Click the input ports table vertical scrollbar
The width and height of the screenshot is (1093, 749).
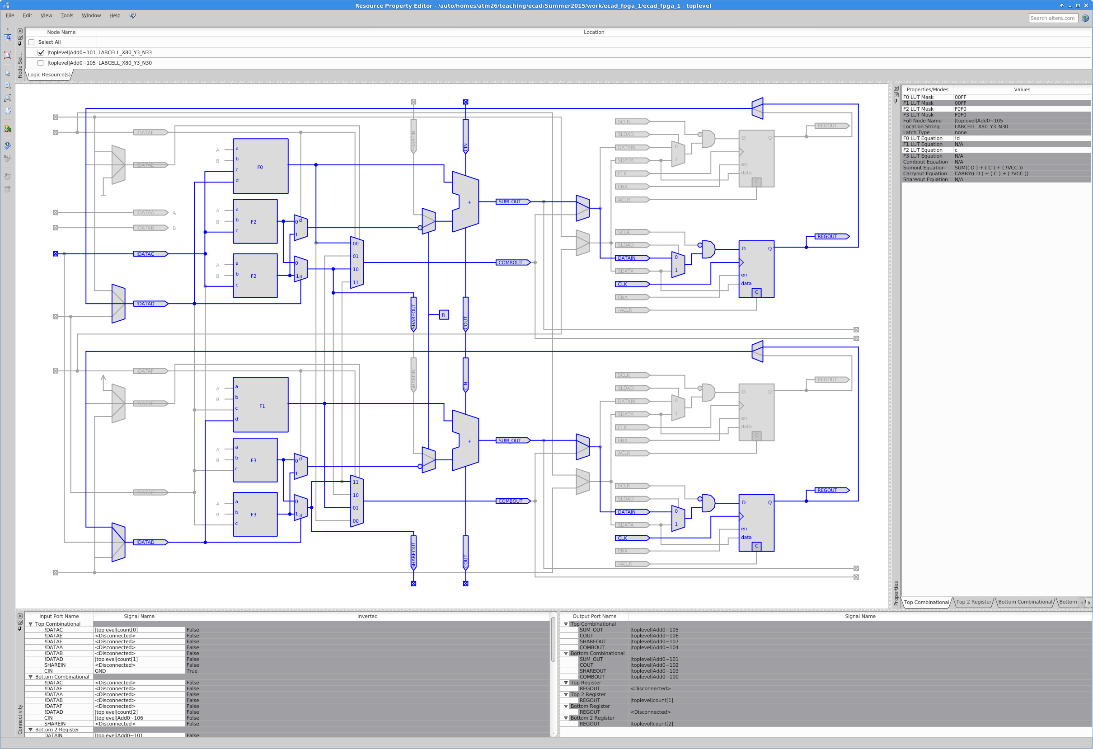(553, 639)
